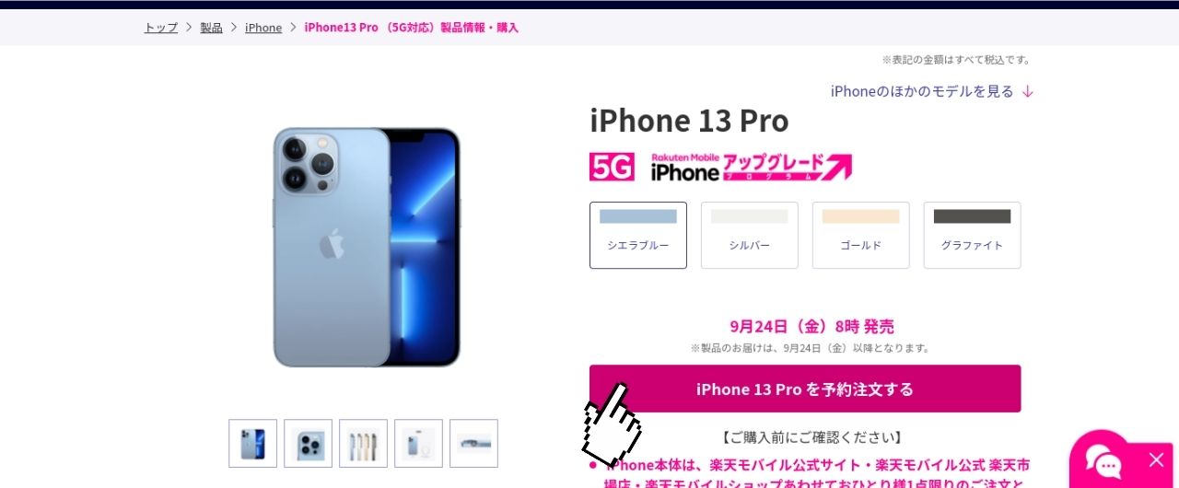
Task: Pre-order the iPhone 13 Pro
Action: (805, 389)
